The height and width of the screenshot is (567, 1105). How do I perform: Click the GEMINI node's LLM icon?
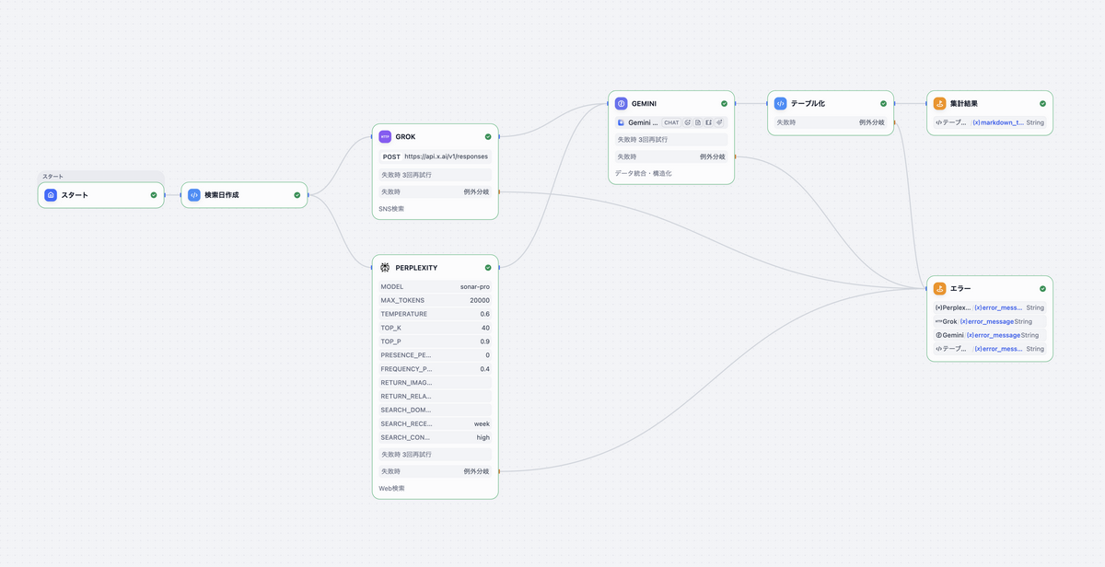click(622, 104)
